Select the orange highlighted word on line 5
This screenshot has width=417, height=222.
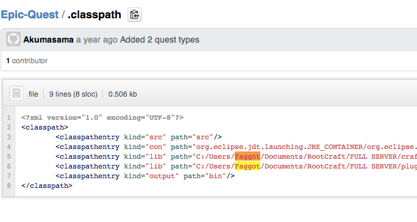pyautogui.click(x=248, y=156)
